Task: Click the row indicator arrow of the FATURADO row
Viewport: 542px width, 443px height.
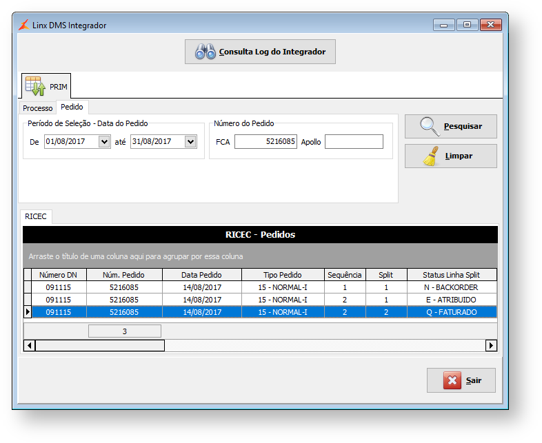Action: coord(28,312)
